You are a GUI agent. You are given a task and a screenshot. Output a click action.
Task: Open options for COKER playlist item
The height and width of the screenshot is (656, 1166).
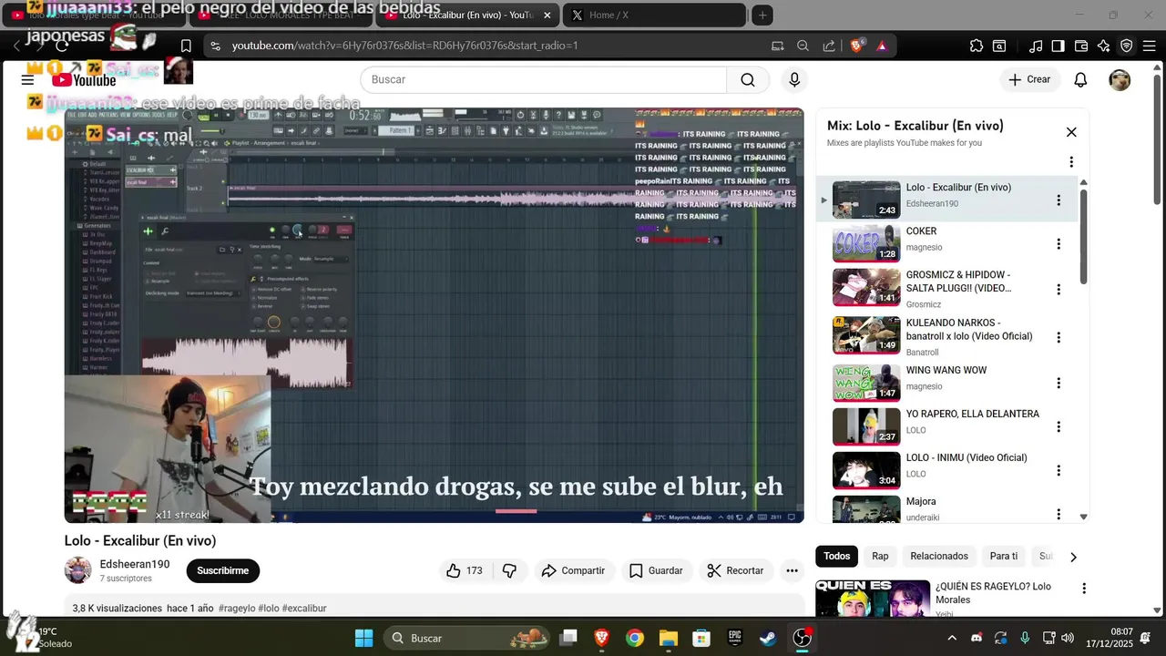[x=1059, y=244]
